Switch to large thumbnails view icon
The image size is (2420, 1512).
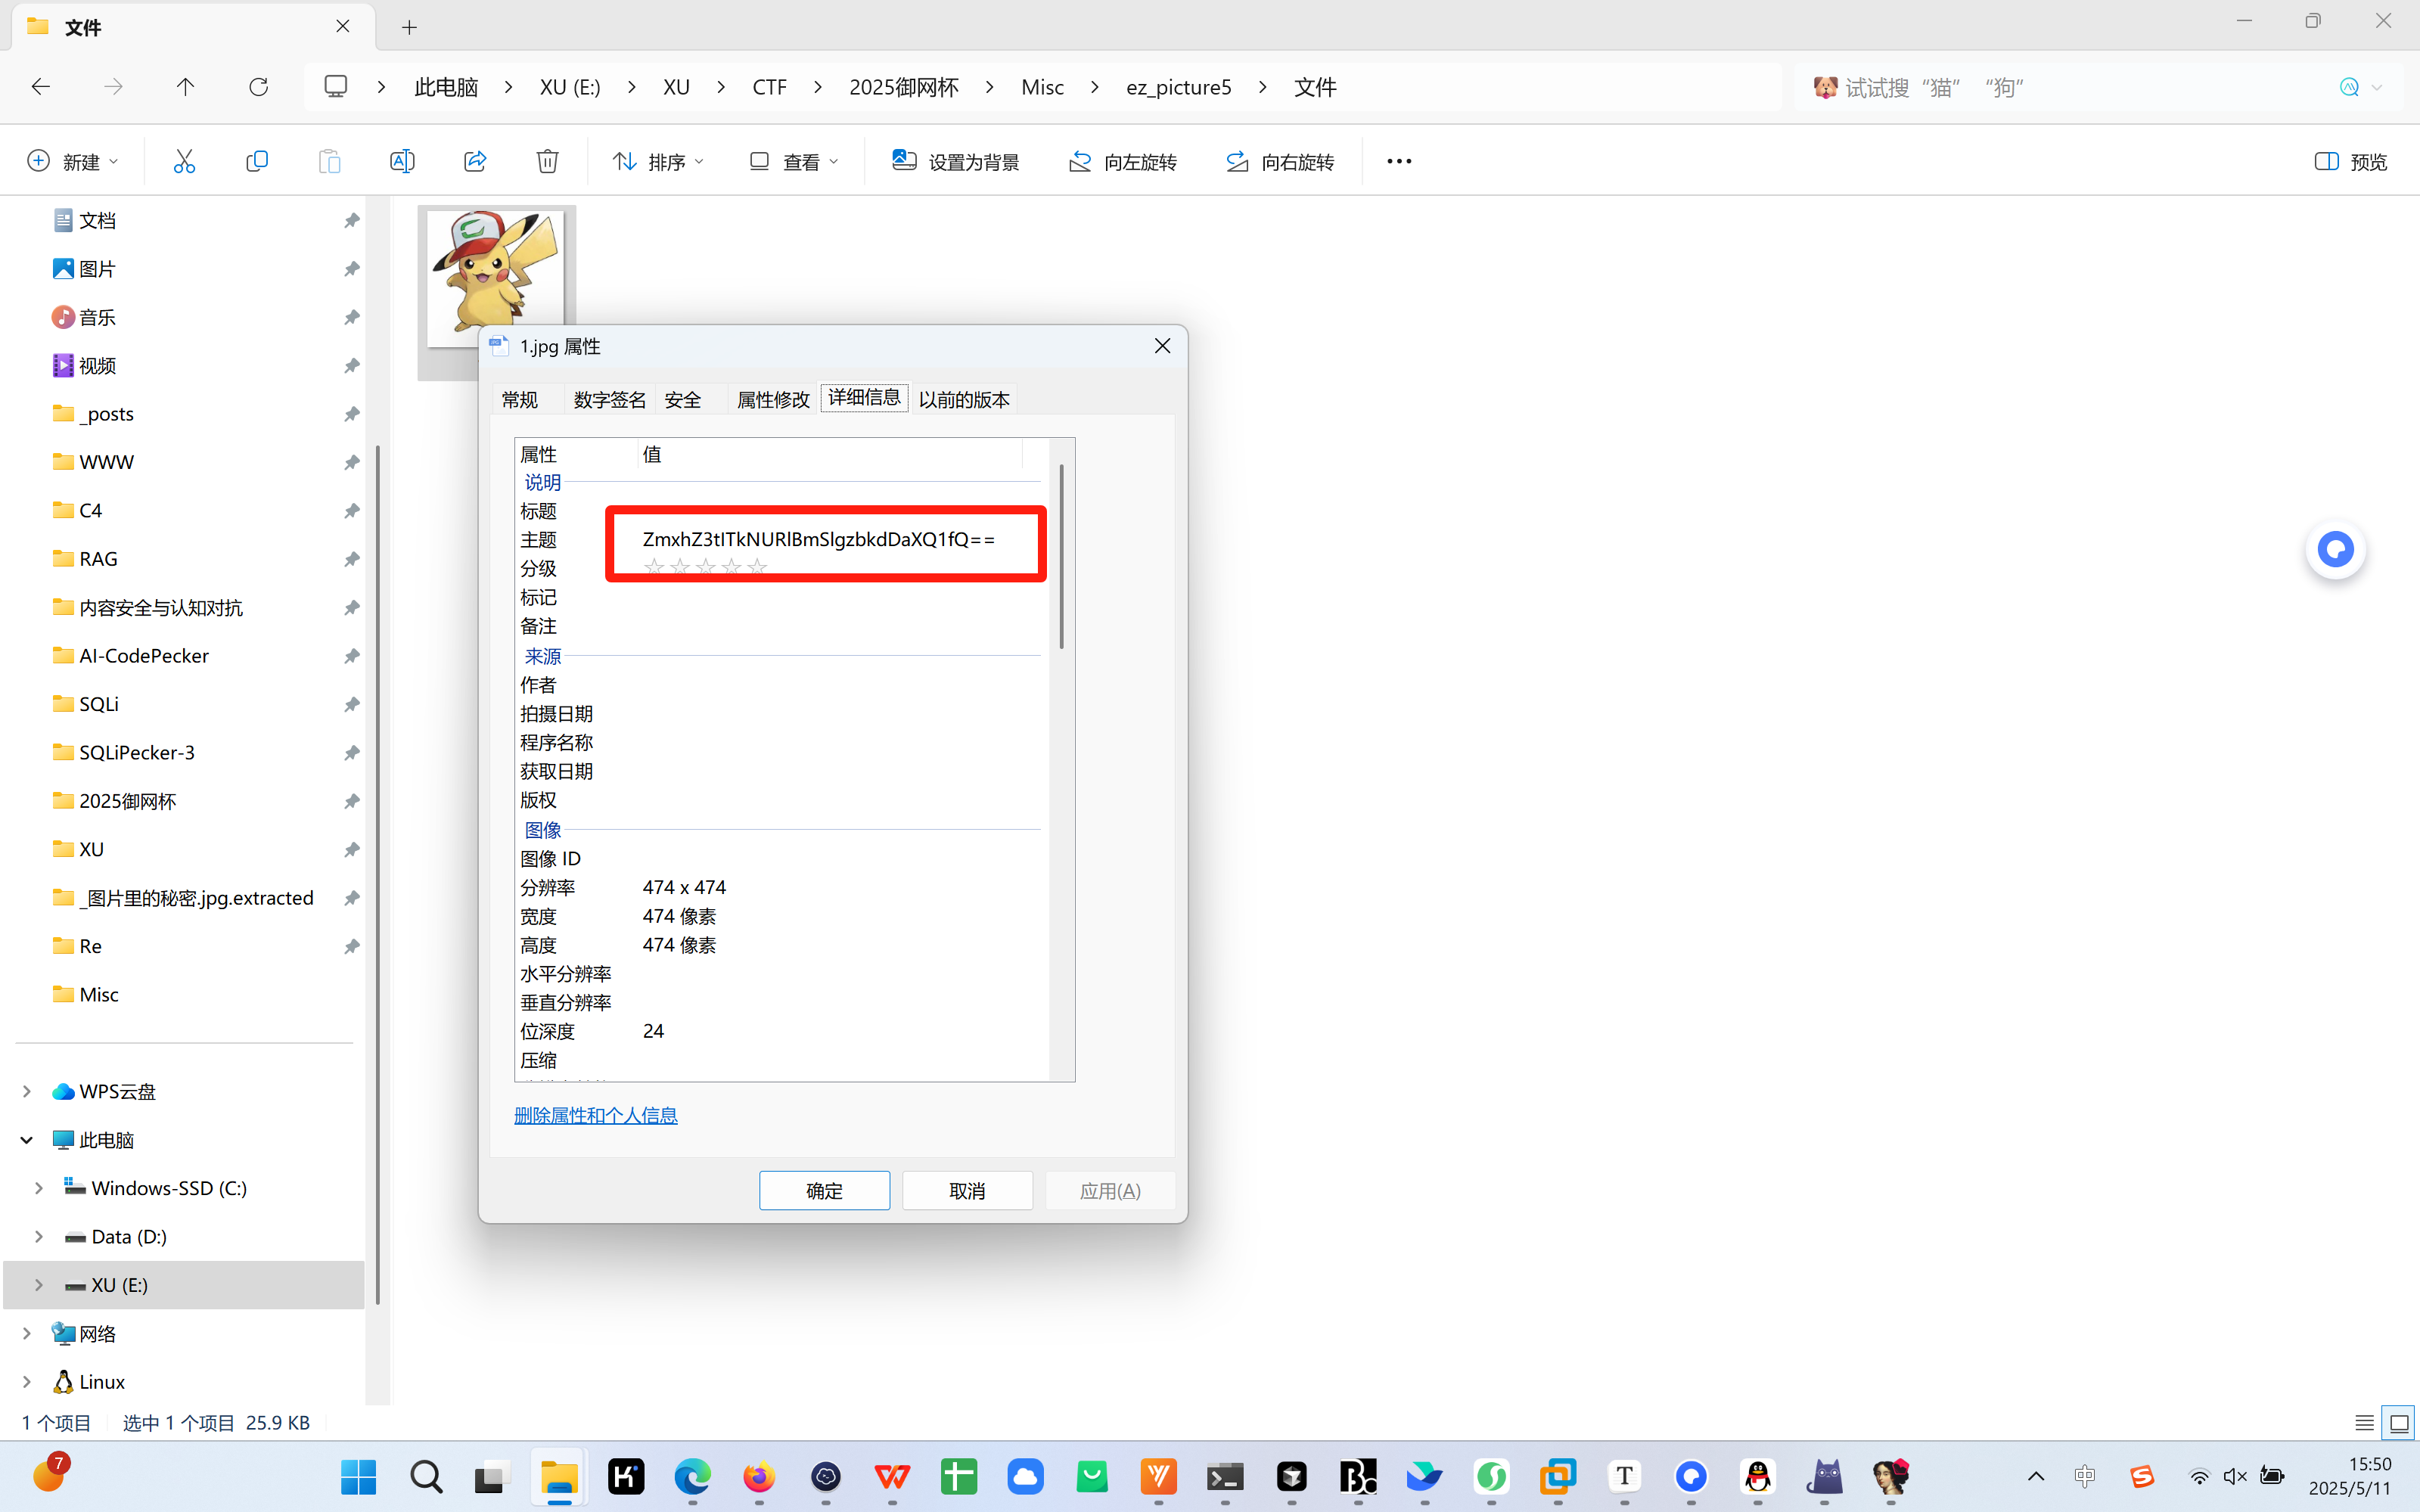tap(2398, 1422)
